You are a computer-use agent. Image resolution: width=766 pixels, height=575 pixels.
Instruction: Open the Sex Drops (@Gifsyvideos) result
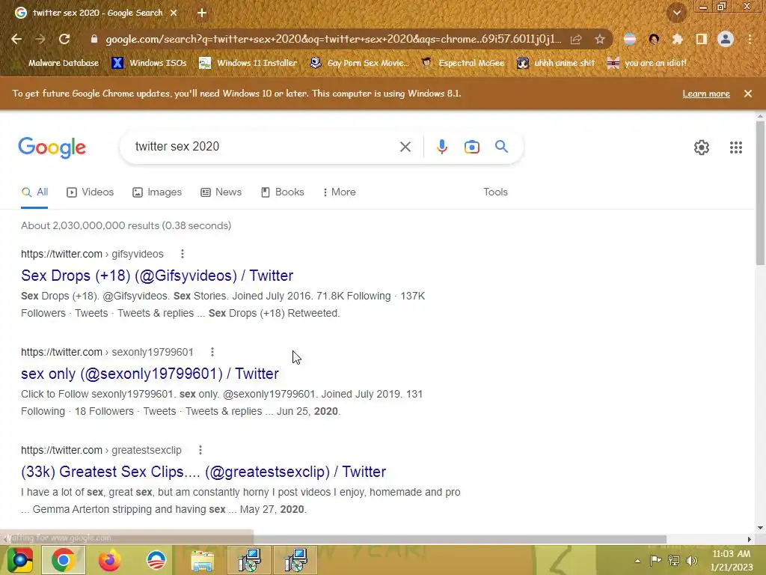coord(157,276)
